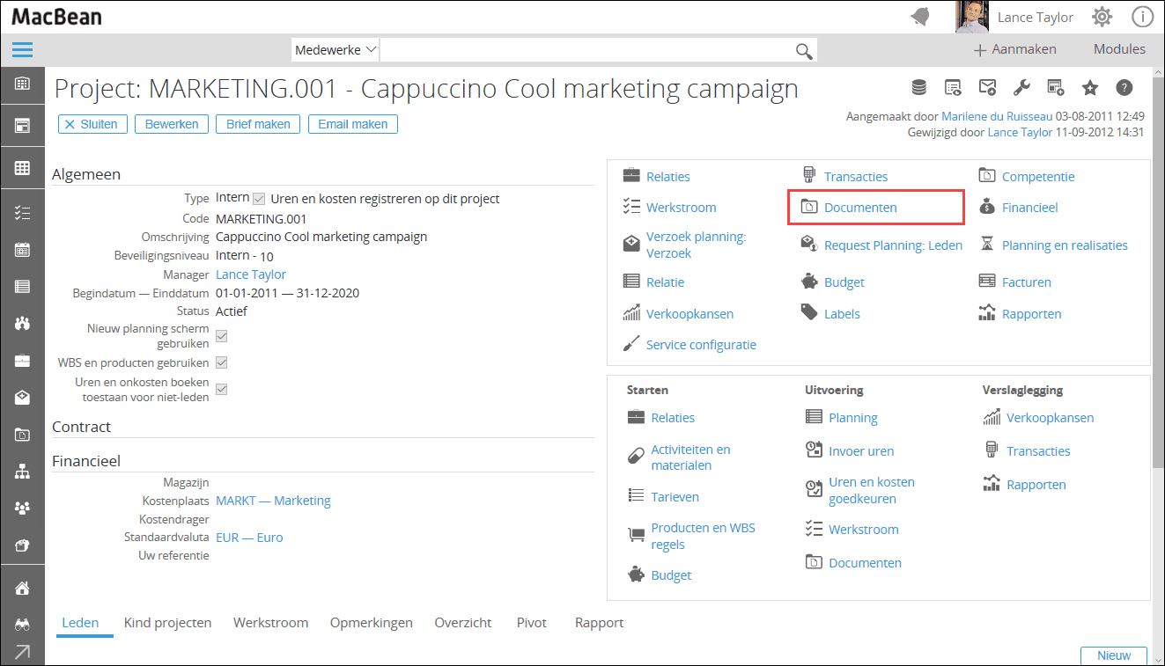The image size is (1165, 666).
Task: Open the Aanmaken create menu
Action: coord(1014,49)
